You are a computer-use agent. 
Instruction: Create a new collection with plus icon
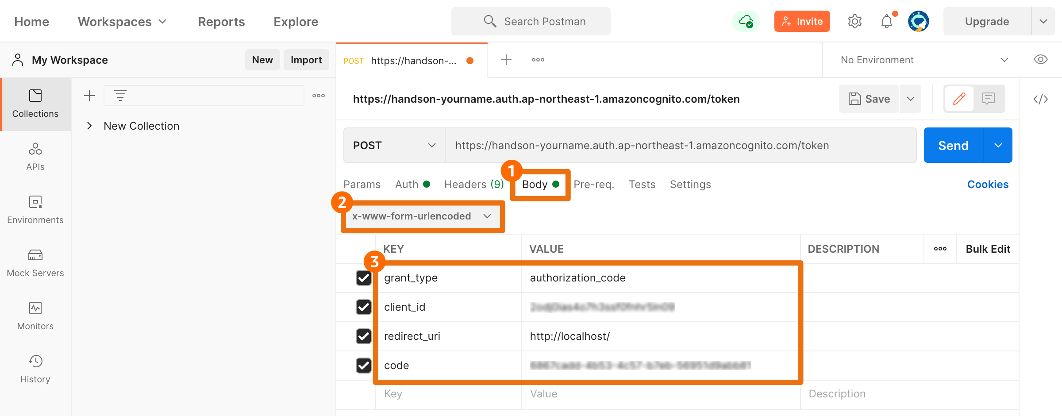pyautogui.click(x=89, y=96)
